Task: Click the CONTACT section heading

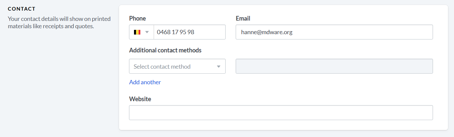Action: 22,9
